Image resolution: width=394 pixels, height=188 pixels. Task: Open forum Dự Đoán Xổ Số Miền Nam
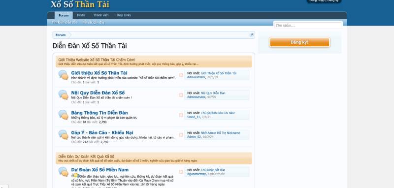pyautogui.click(x=100, y=170)
